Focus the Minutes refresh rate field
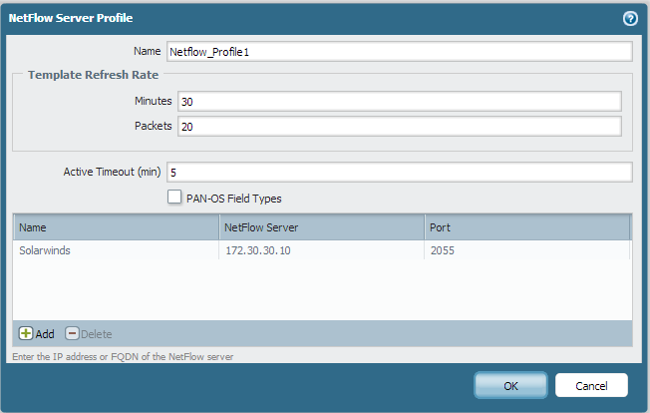650x413 pixels. [399, 101]
